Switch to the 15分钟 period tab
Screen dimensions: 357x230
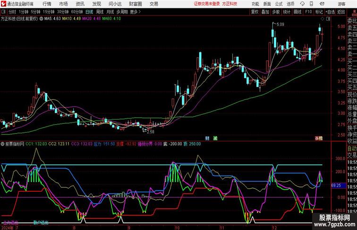[x=49, y=12]
